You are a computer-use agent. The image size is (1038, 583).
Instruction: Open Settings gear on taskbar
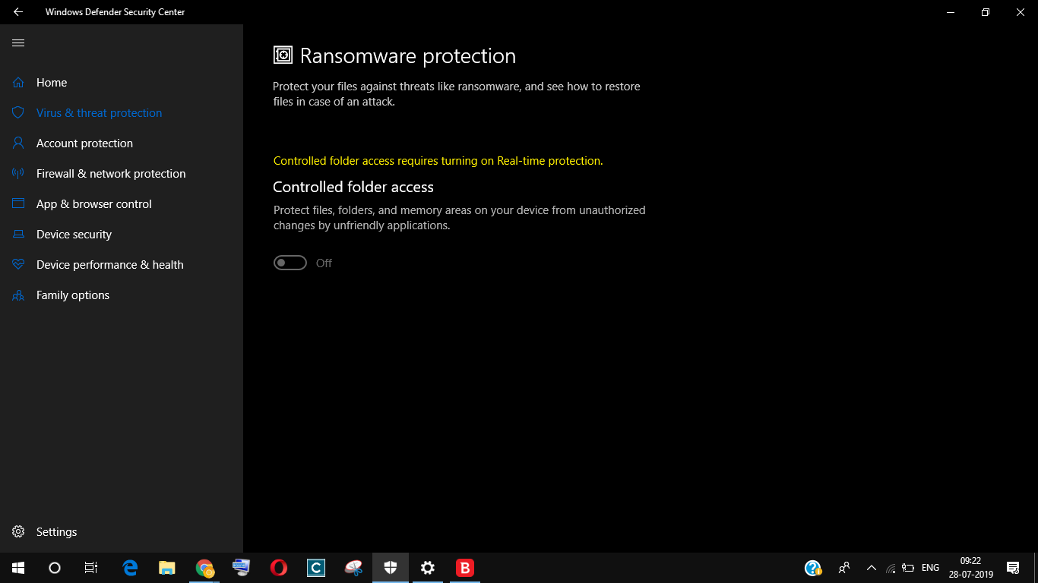coord(428,568)
